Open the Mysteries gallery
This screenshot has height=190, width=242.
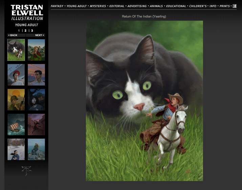(98, 6)
